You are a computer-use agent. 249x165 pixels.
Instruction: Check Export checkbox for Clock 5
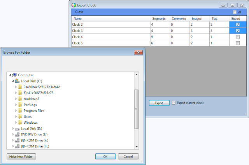coord(238,43)
